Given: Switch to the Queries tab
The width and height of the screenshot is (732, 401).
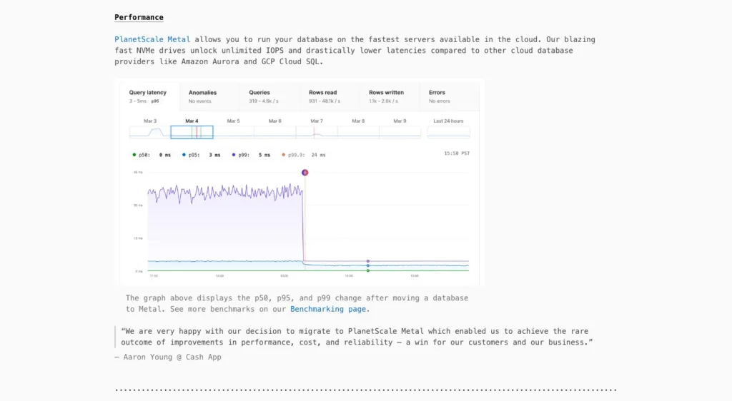Looking at the screenshot, I should pyautogui.click(x=269, y=96).
